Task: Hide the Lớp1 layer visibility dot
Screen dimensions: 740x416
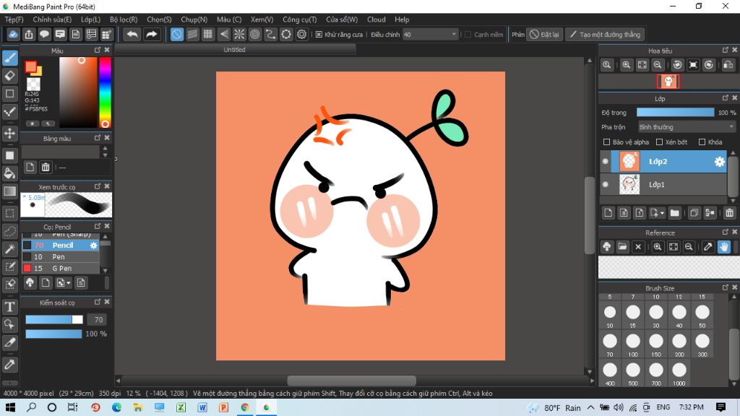Action: coord(606,184)
